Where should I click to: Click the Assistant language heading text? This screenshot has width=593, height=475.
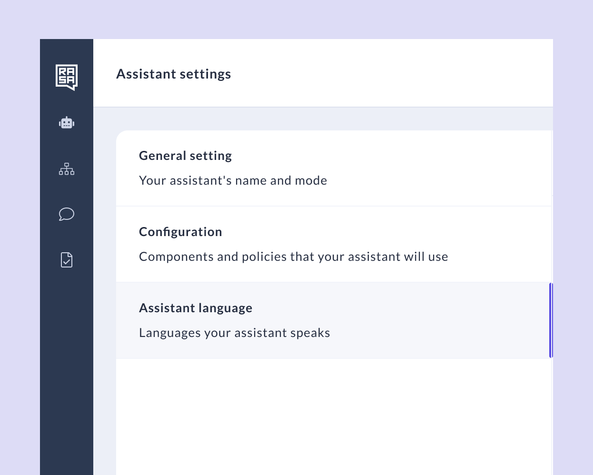(196, 307)
